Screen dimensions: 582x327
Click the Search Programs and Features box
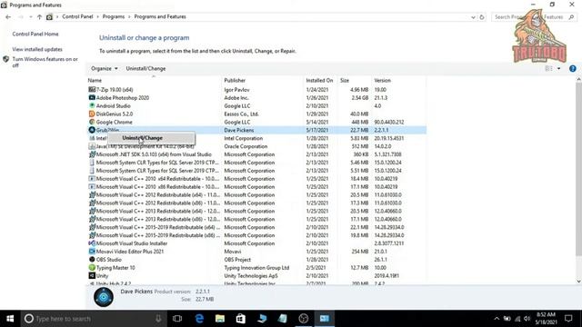tap(534, 17)
